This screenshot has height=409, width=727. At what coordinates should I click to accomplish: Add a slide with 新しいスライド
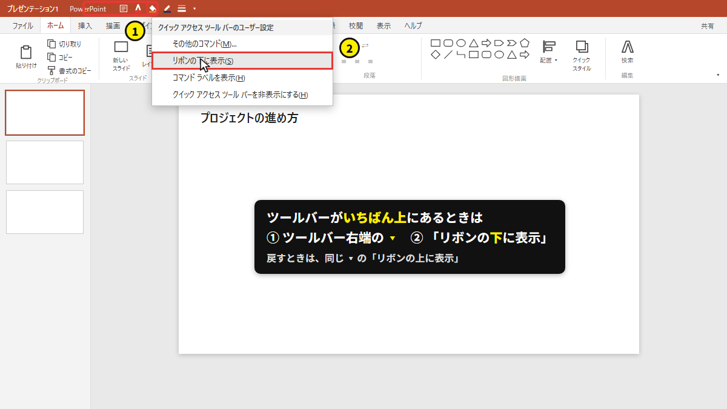121,56
